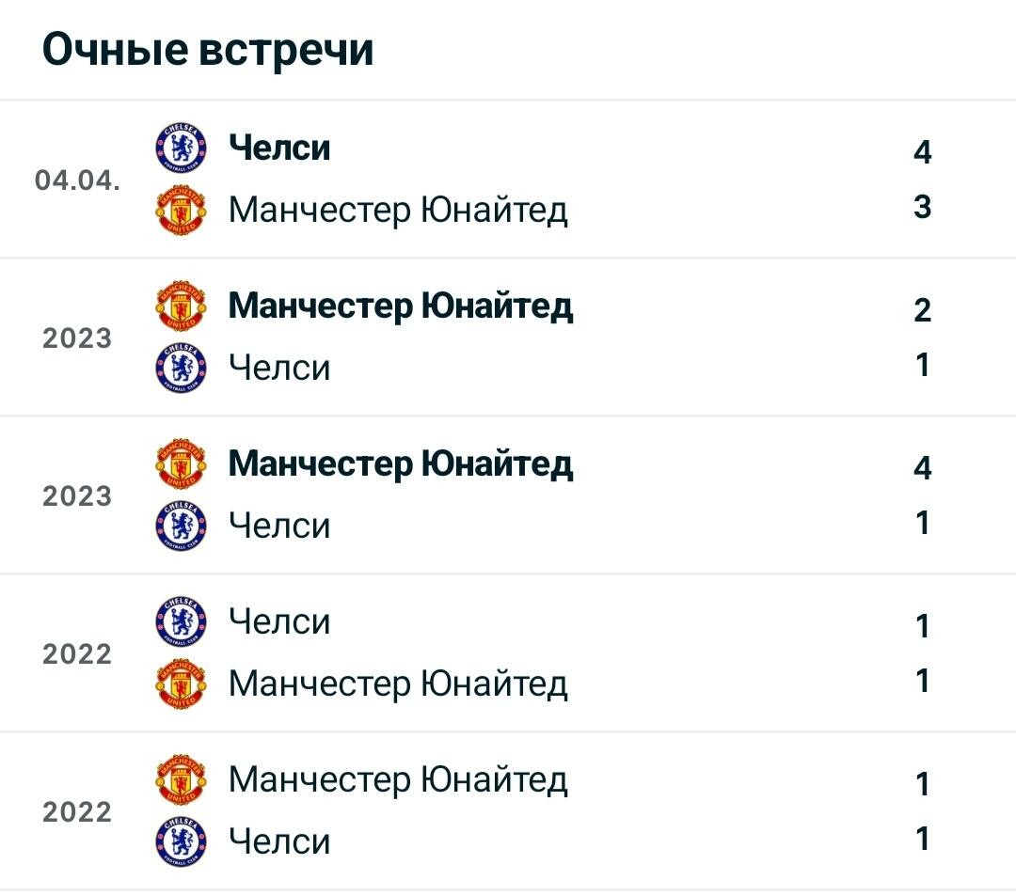This screenshot has width=1016, height=896.
Task: Click Manchester United's score 3 in 04.04 match
Action: pos(922,207)
